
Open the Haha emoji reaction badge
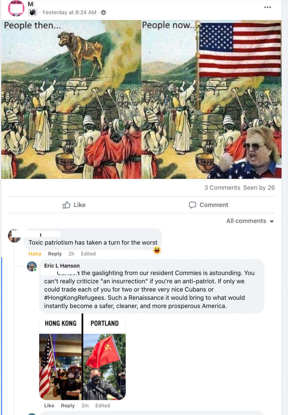pos(157,250)
